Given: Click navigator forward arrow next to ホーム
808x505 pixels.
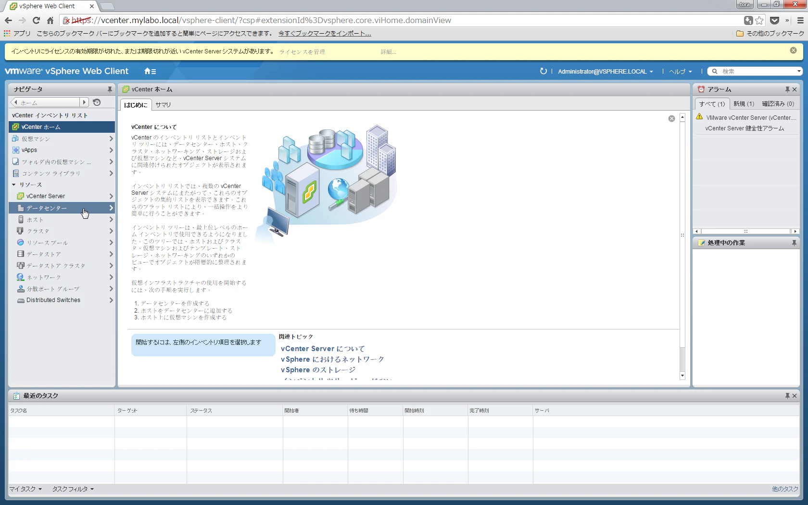Looking at the screenshot, I should (84, 102).
